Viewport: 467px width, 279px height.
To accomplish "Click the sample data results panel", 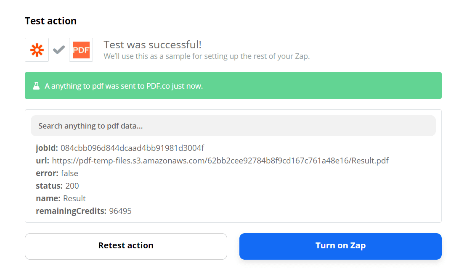I will (233, 166).
